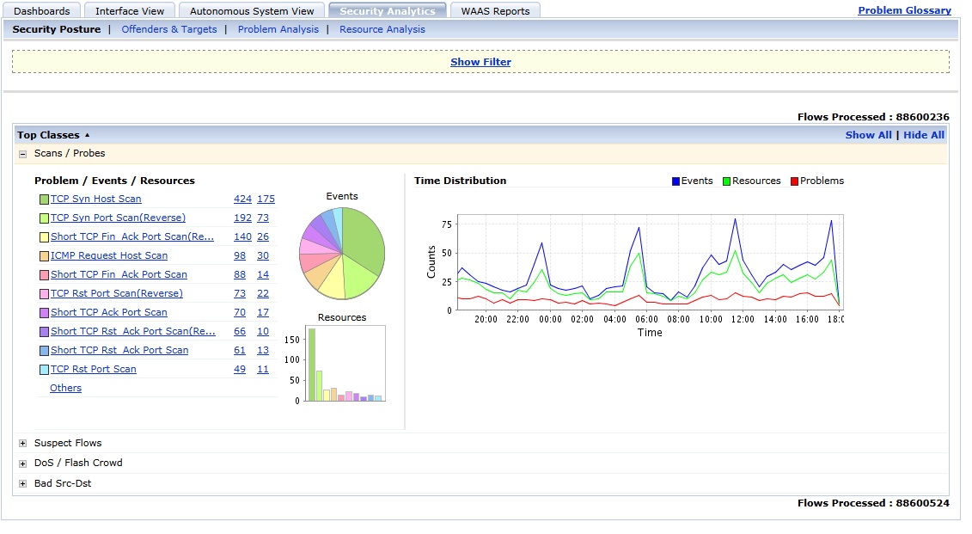Viewport: 972px width, 534px height.
Task: Expand the DoS / Flash Crowd section
Action: [x=23, y=463]
